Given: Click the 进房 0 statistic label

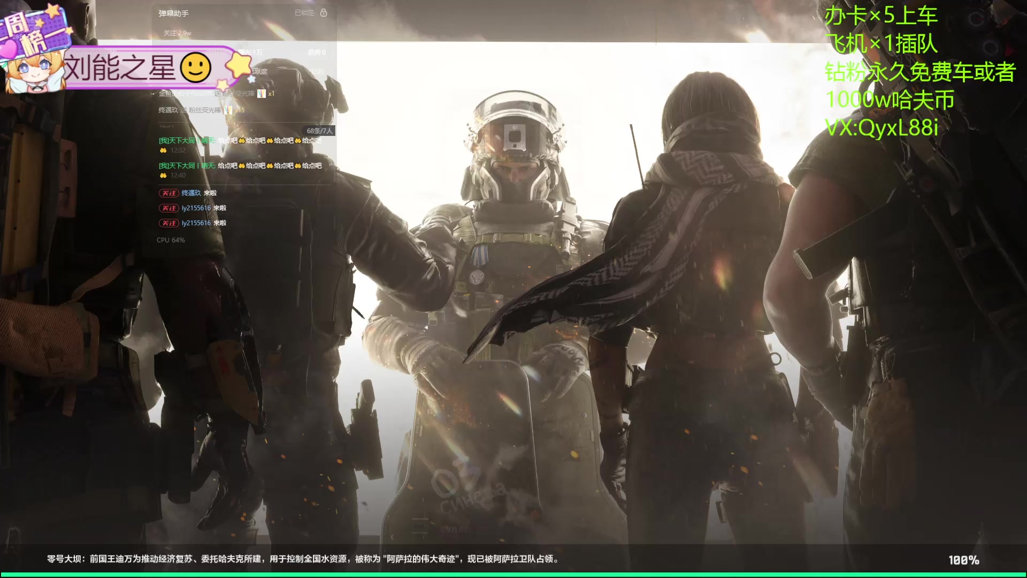Looking at the screenshot, I should [316, 52].
